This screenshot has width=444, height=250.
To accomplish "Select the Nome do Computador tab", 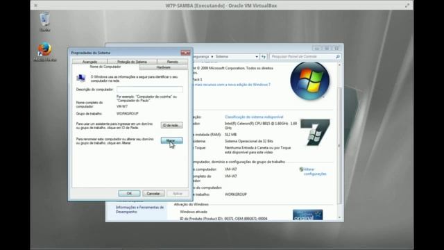I will (105, 67).
